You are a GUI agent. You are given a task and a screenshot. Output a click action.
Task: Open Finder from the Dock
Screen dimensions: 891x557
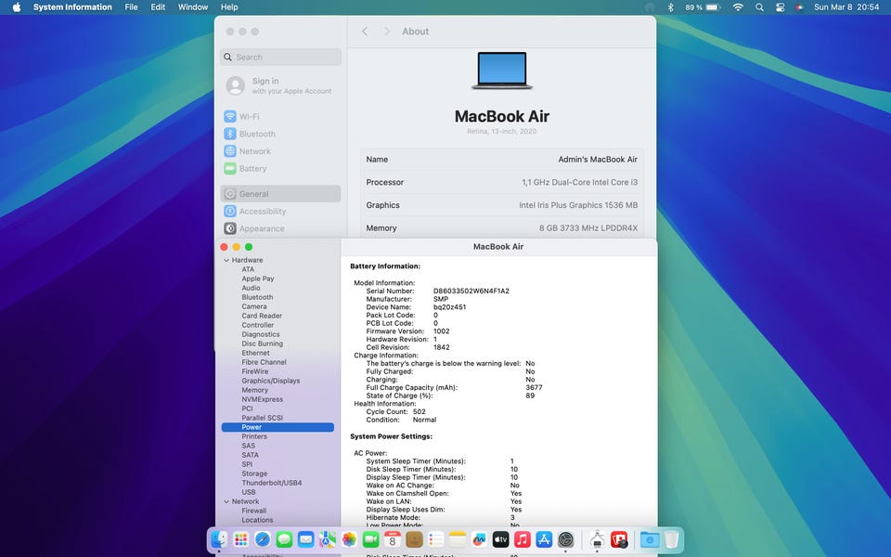click(x=219, y=538)
